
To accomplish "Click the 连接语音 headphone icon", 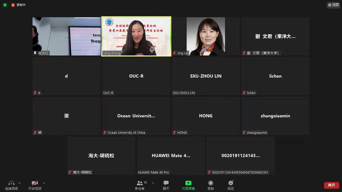I will [12, 183].
